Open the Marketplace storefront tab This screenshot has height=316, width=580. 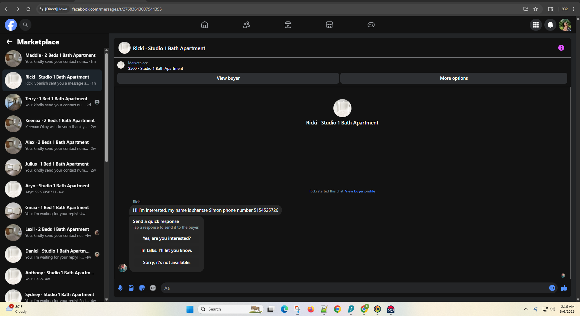(329, 25)
